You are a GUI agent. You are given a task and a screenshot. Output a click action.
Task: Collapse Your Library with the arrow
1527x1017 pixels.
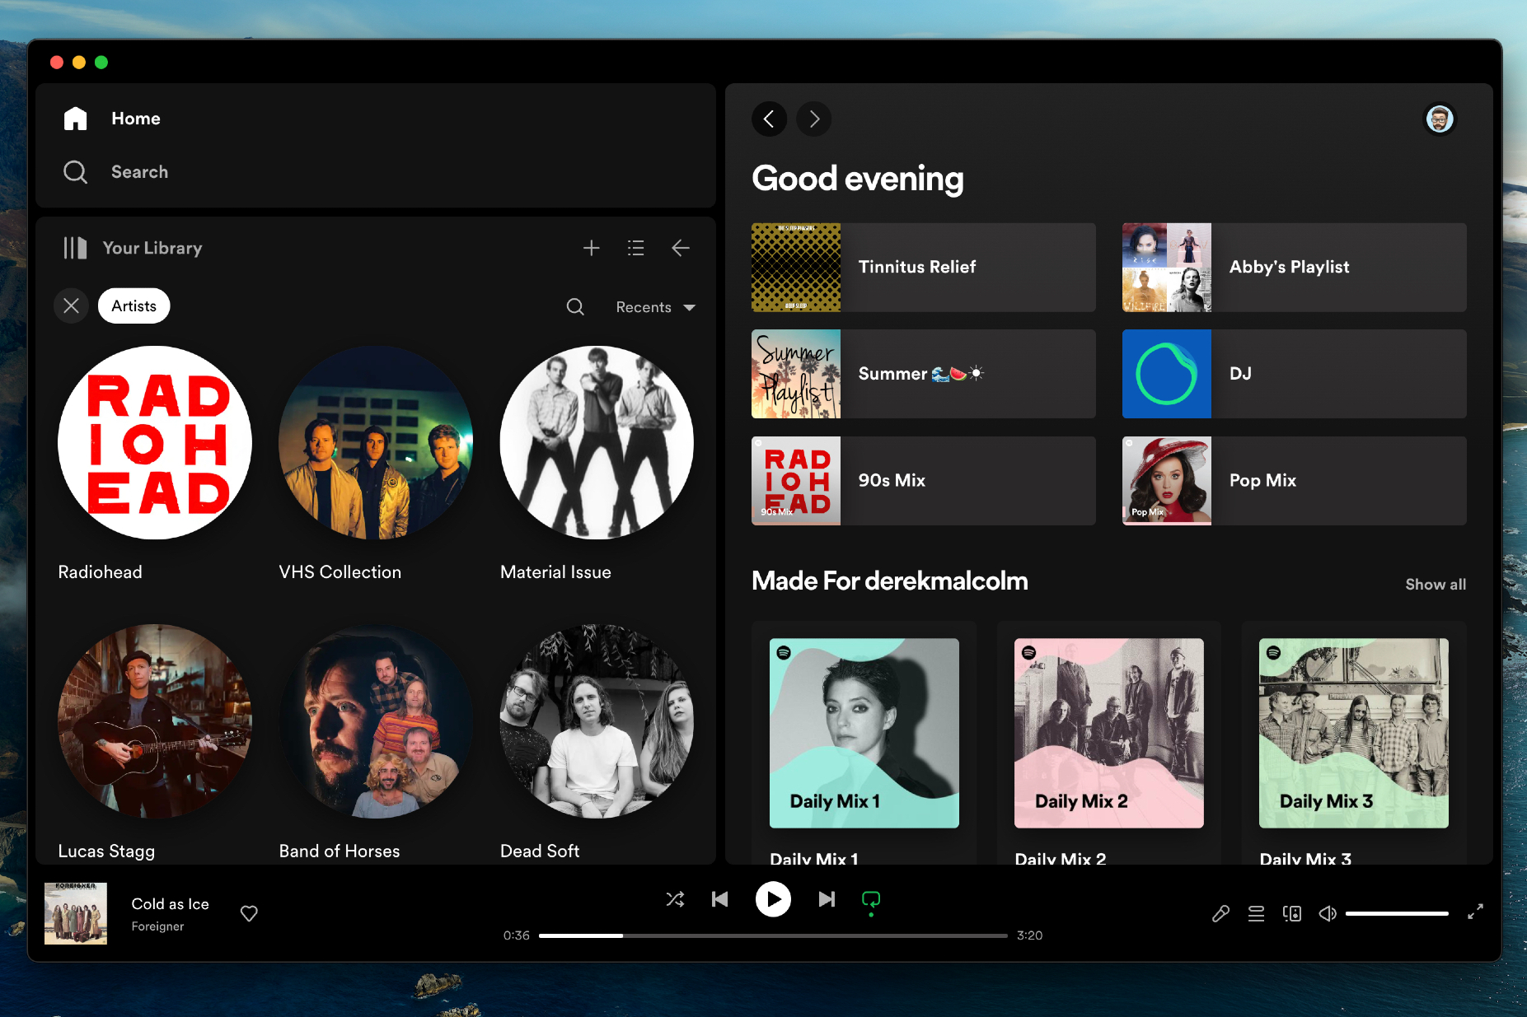tap(680, 248)
